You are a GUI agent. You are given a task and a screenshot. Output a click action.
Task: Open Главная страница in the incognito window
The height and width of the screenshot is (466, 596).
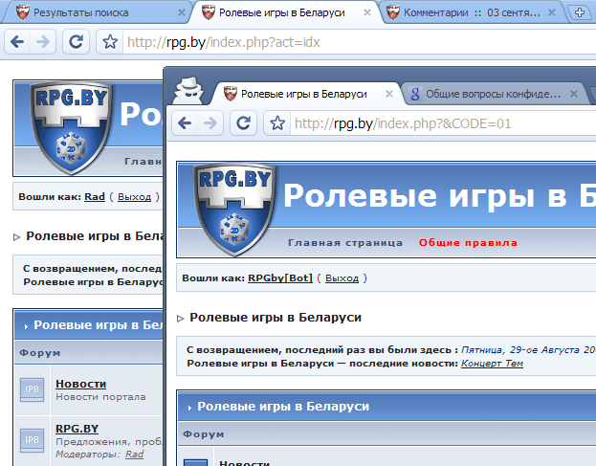pyautogui.click(x=345, y=242)
